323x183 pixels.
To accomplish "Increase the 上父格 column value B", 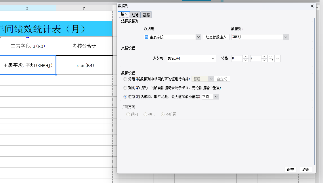I will click(246, 57).
